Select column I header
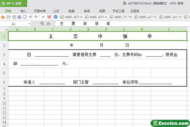190x127 pixels. click(169, 30)
